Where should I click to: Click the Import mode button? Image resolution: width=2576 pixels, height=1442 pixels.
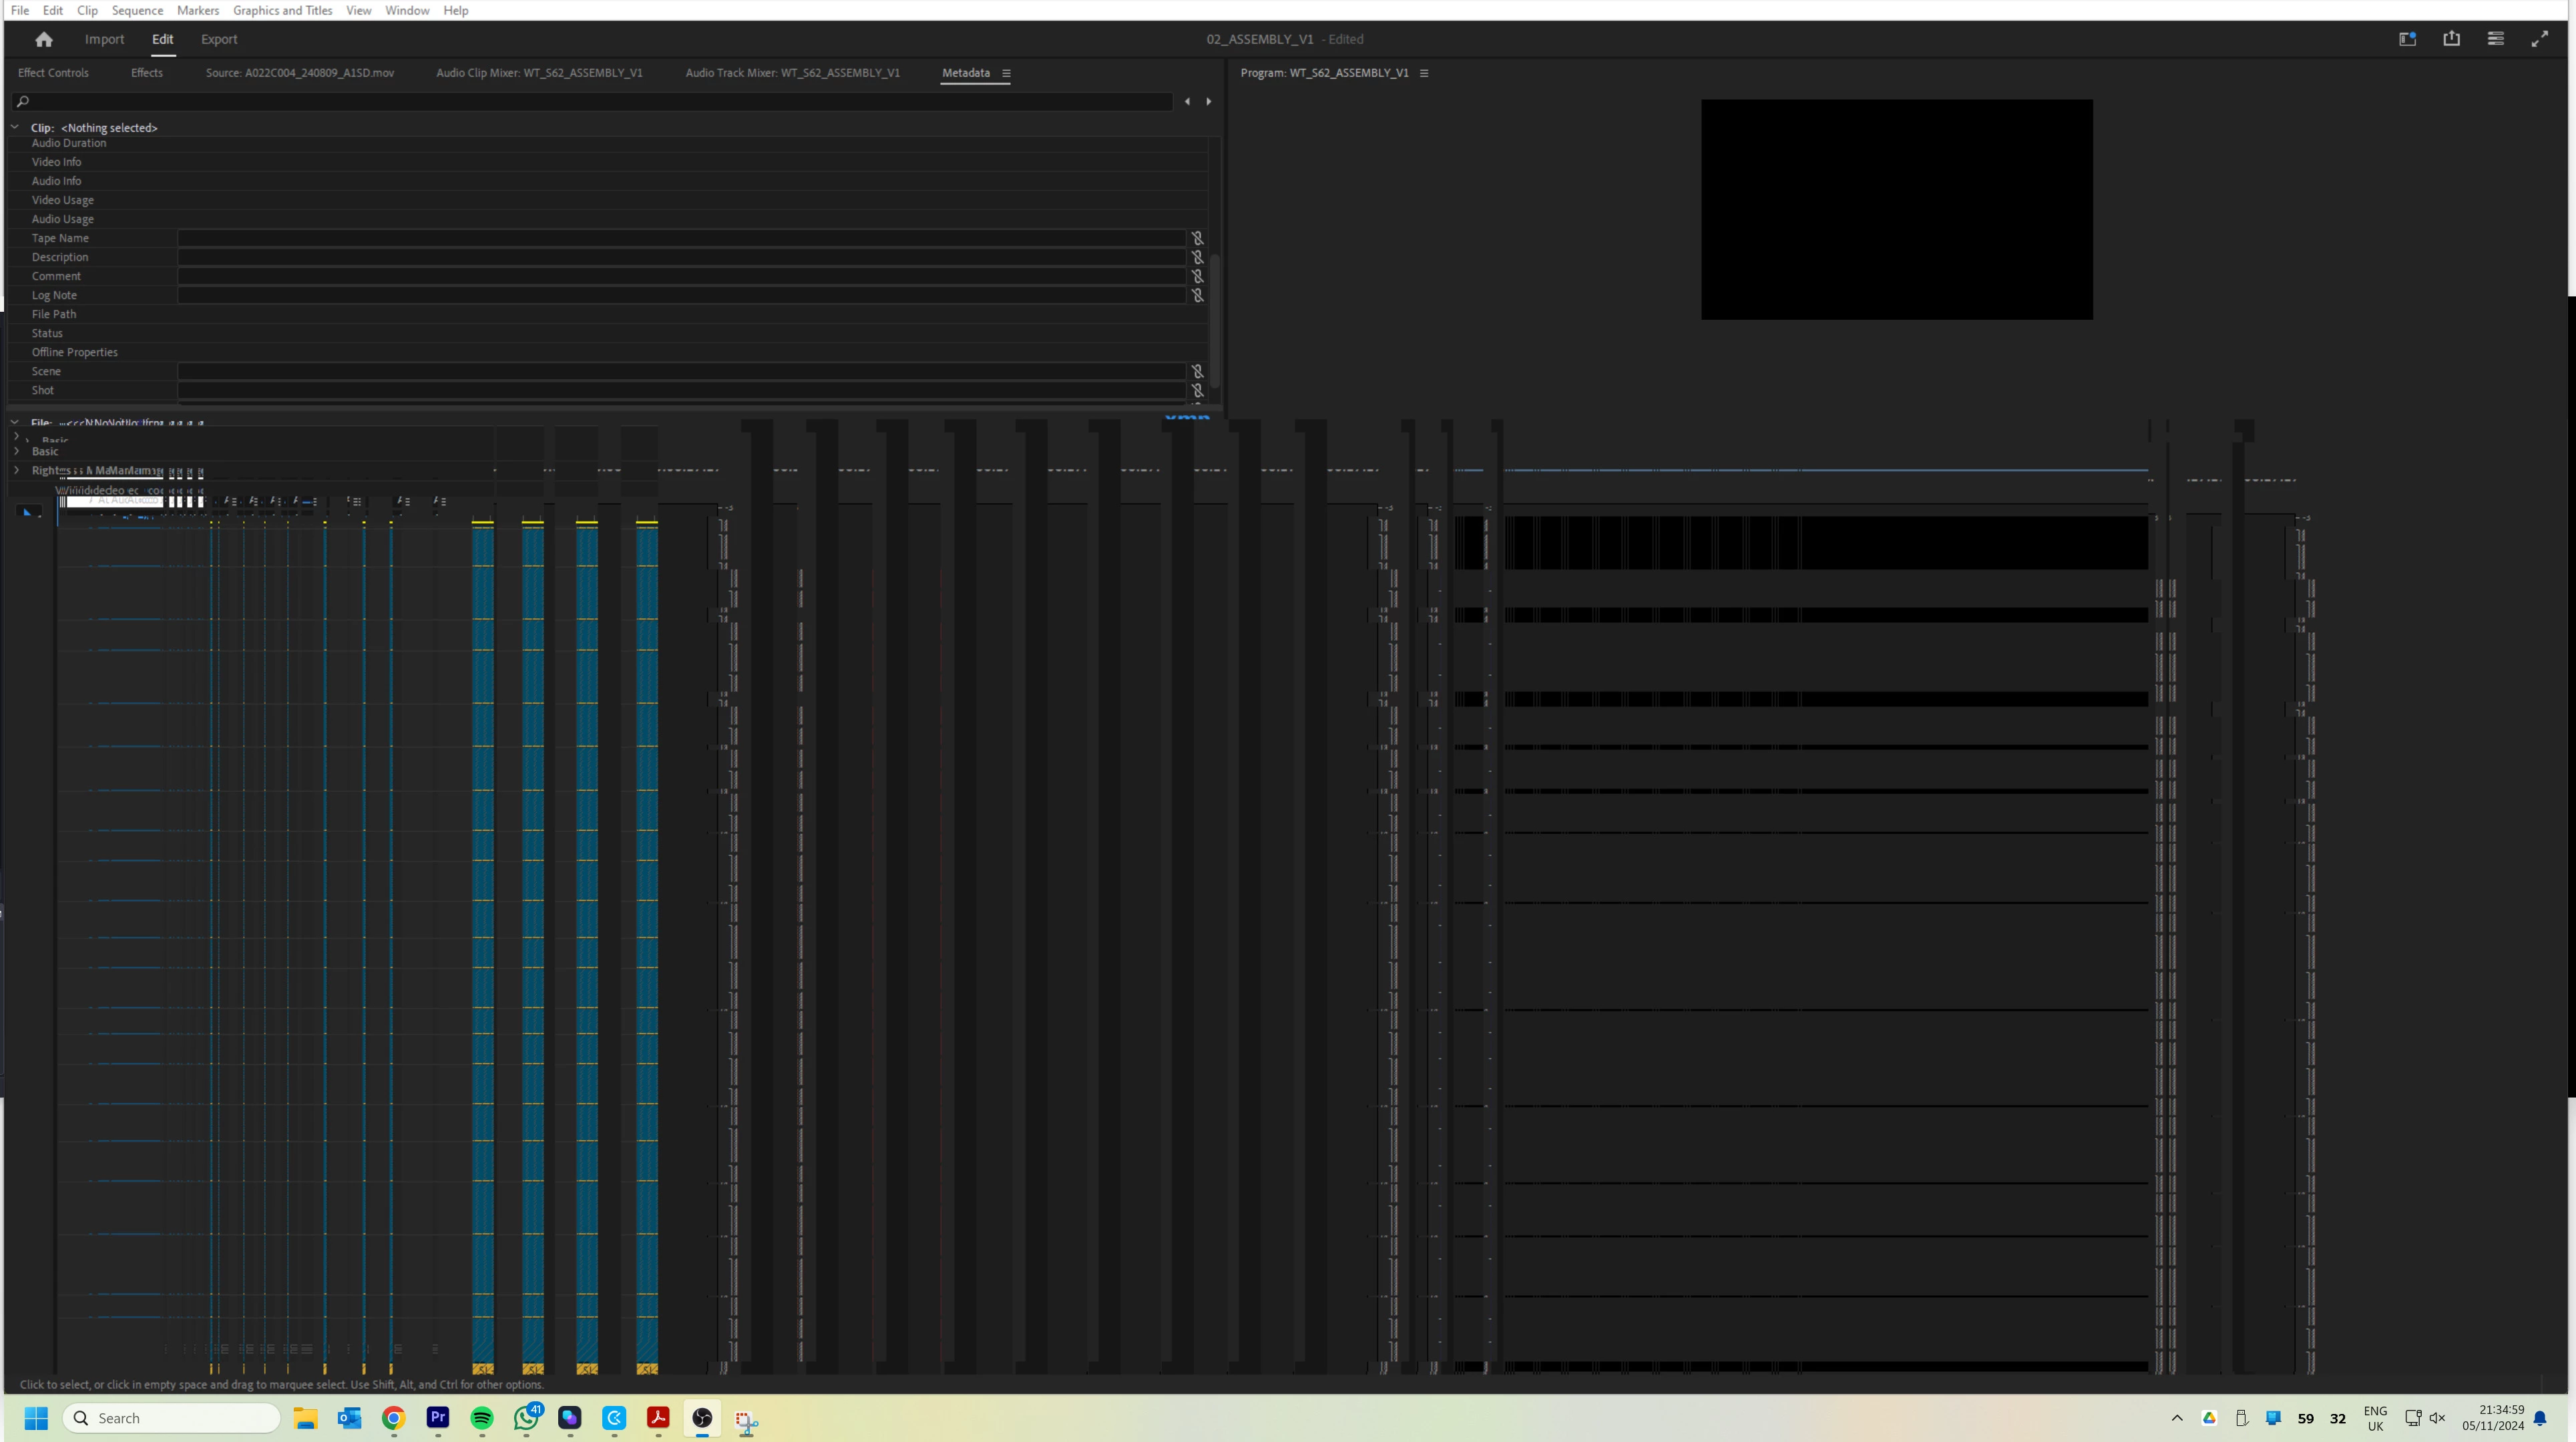(x=104, y=40)
